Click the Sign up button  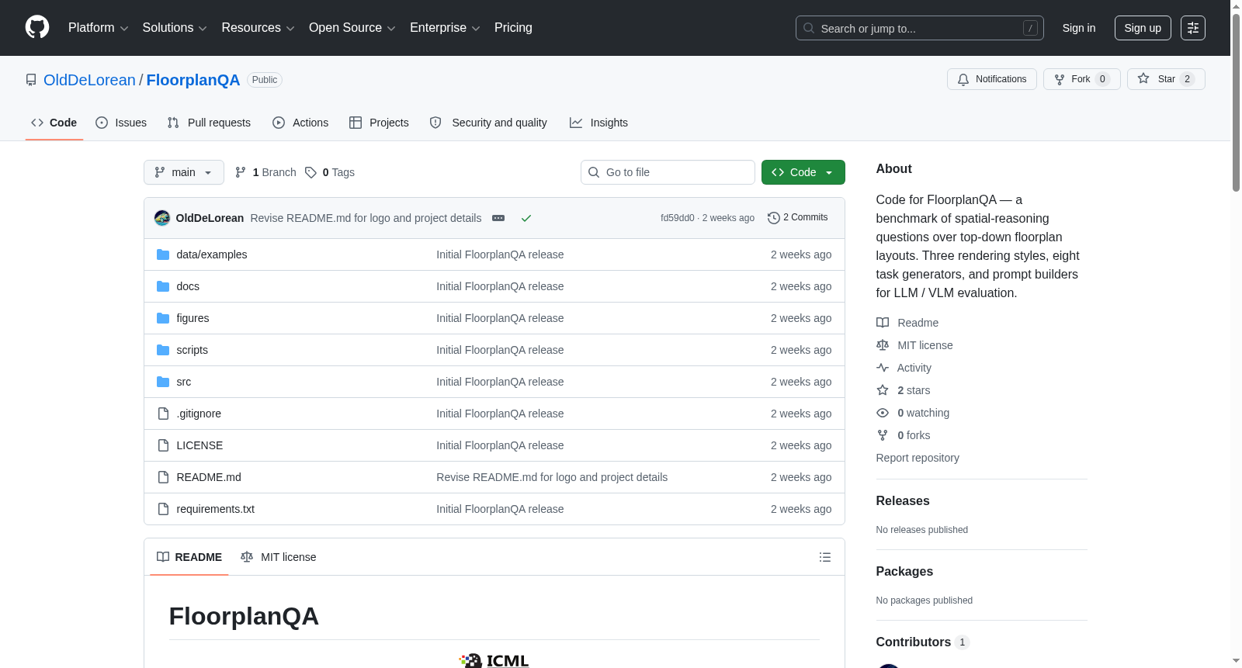[x=1143, y=28]
